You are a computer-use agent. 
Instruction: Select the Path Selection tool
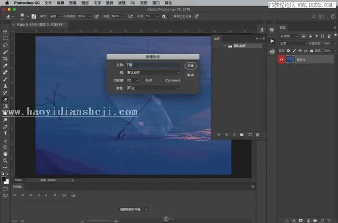(5, 141)
